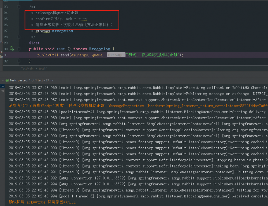Image resolution: width=268 pixels, height=206 pixels.
Task: Click the '消费者收到了消息' console output line
Action: pyautogui.click(x=138, y=106)
